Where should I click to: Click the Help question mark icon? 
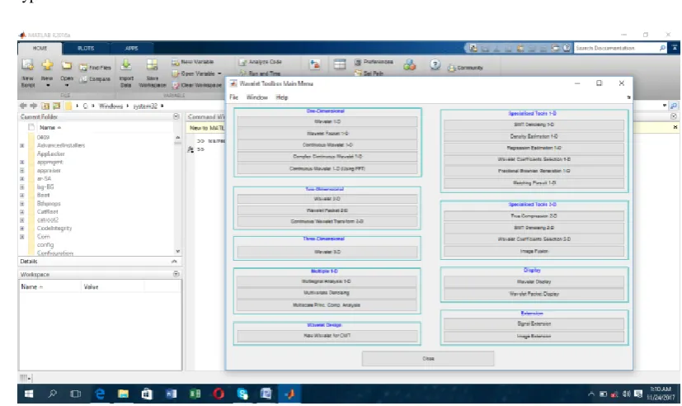(435, 65)
